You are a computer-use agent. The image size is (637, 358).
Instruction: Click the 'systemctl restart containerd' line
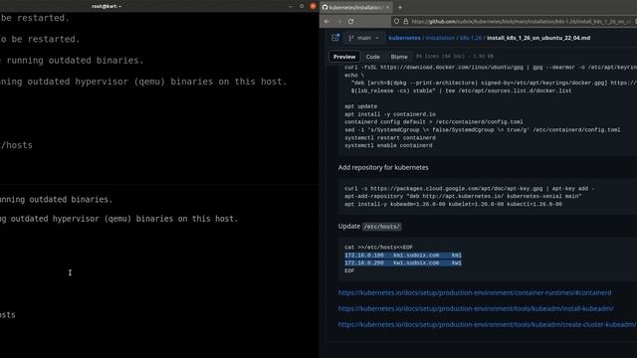pyautogui.click(x=390, y=137)
